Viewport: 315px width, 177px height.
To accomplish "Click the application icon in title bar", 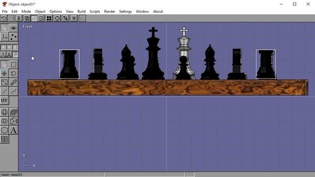I will tap(4, 4).
